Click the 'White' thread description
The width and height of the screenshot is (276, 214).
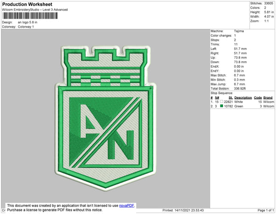click(238, 102)
